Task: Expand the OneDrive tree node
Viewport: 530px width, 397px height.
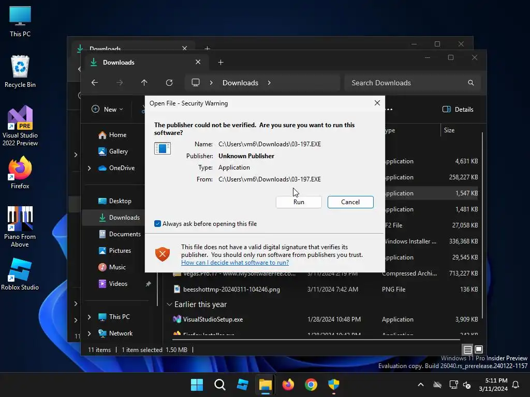Action: 89,168
